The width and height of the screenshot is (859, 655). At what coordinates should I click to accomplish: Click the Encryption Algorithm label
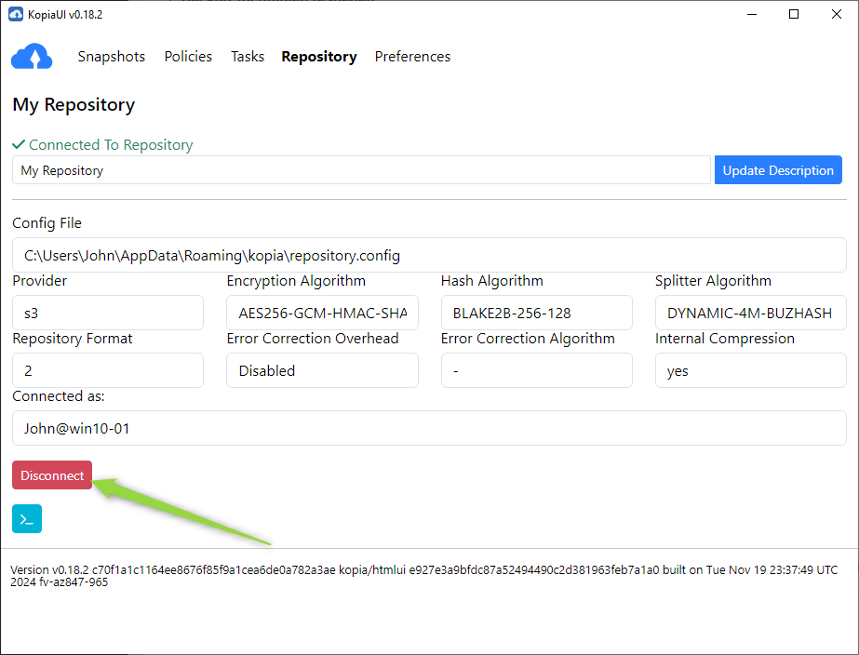(x=296, y=280)
